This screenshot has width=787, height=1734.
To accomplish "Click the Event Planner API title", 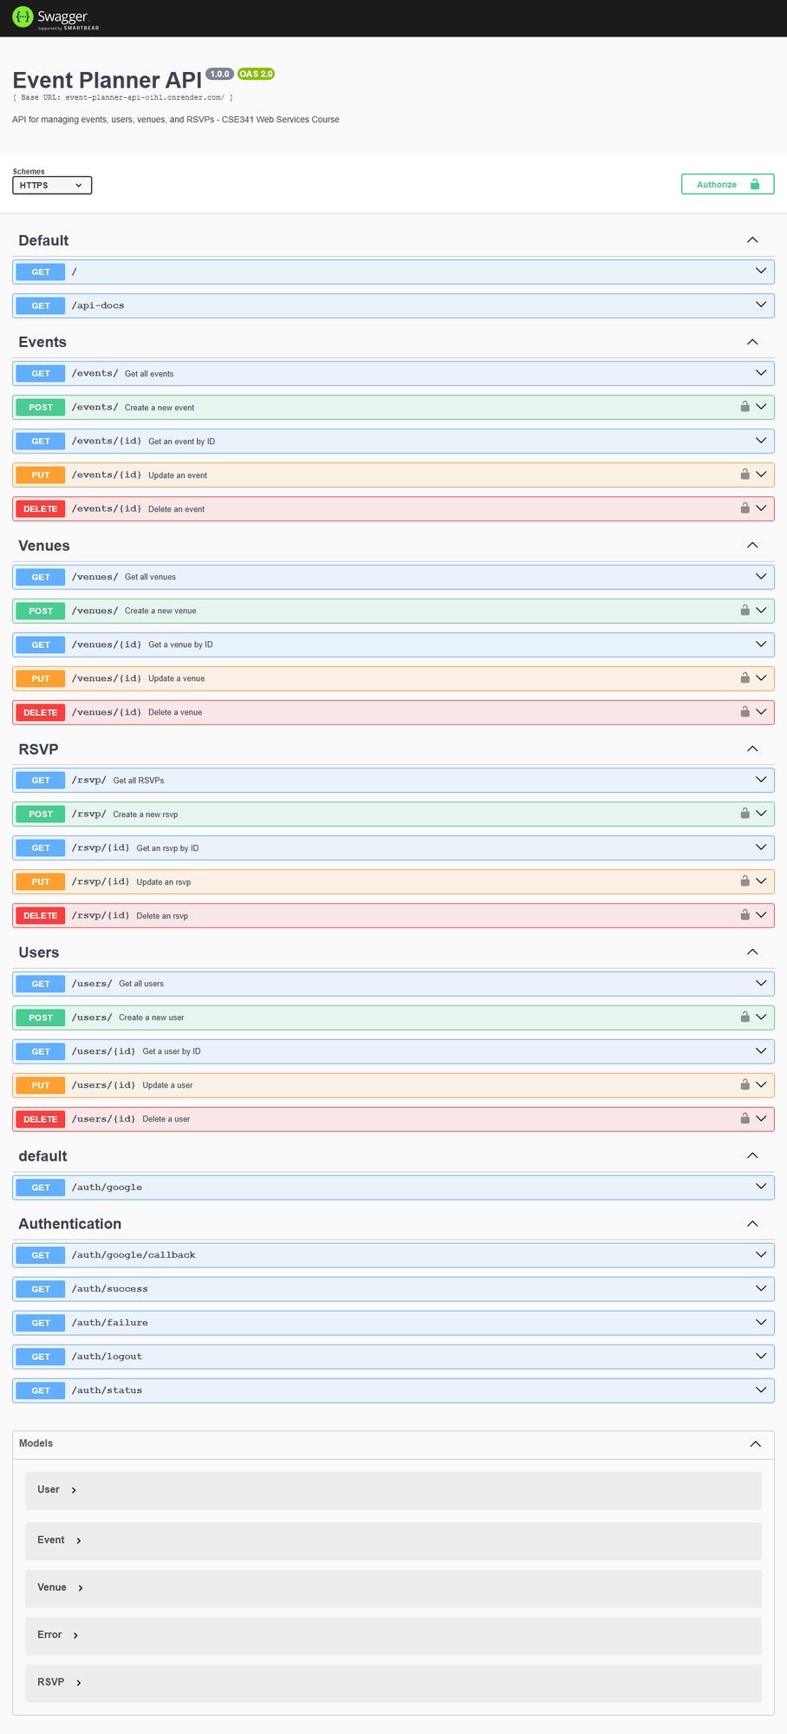I will click(x=107, y=80).
